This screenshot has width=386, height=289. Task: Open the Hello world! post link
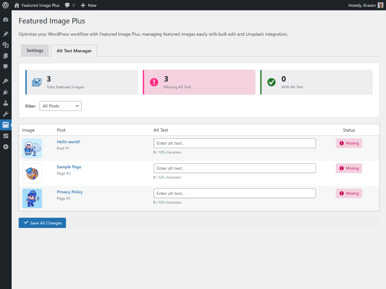(x=68, y=142)
